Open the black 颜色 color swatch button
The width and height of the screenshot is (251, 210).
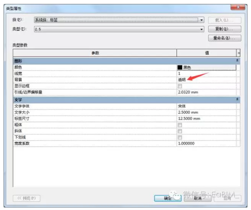206,67
